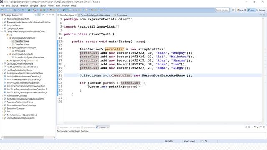
Task: Switch to the Java perspective
Action: (x=251, y=10)
